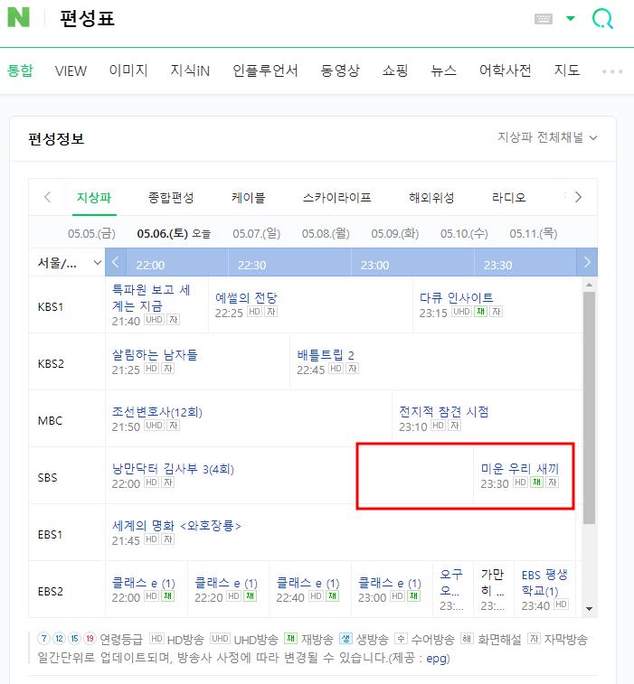
Task: Open 세계의 명화 <와호장룡> link
Action: point(176,526)
